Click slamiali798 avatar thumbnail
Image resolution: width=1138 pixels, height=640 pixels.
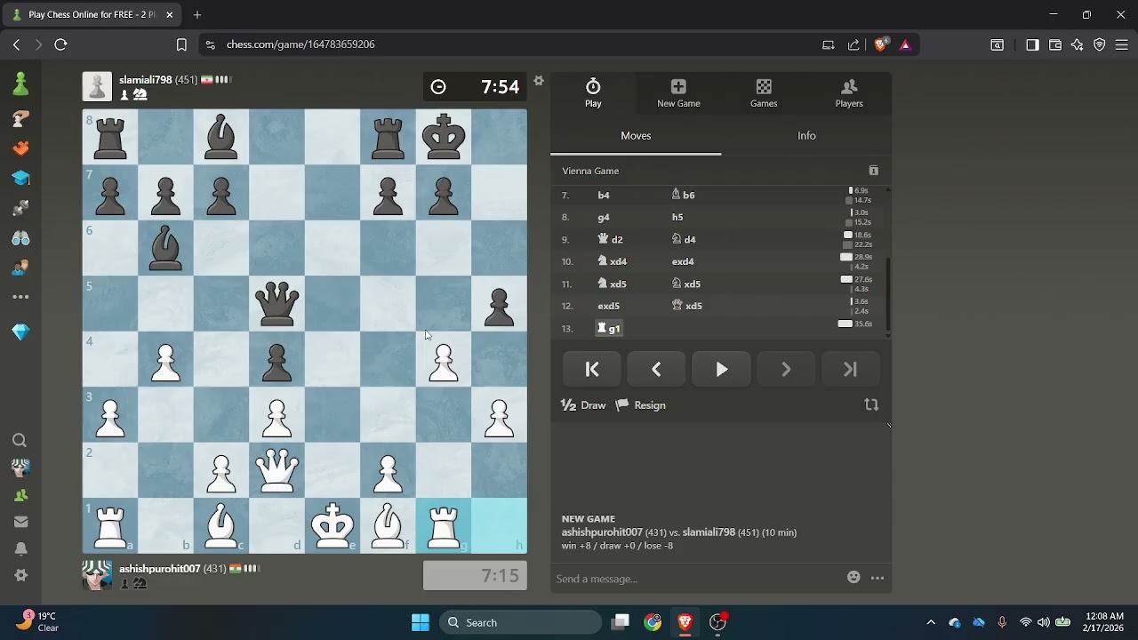tap(97, 87)
